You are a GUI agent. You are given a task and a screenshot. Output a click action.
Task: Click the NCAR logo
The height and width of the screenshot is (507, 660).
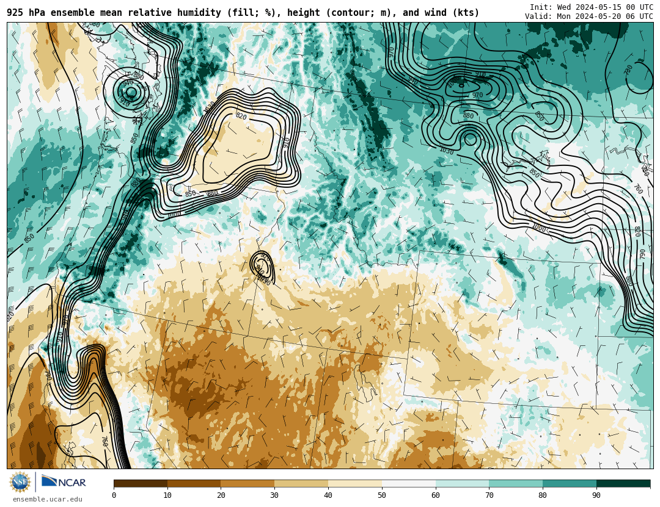(64, 482)
